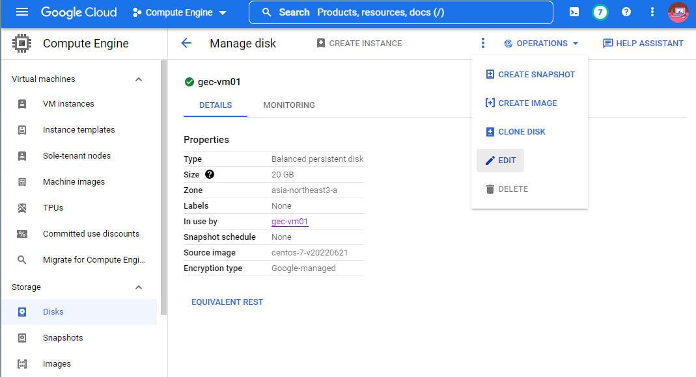The image size is (696, 377).
Task: Collapse the Virtual machines section
Action: point(139,79)
